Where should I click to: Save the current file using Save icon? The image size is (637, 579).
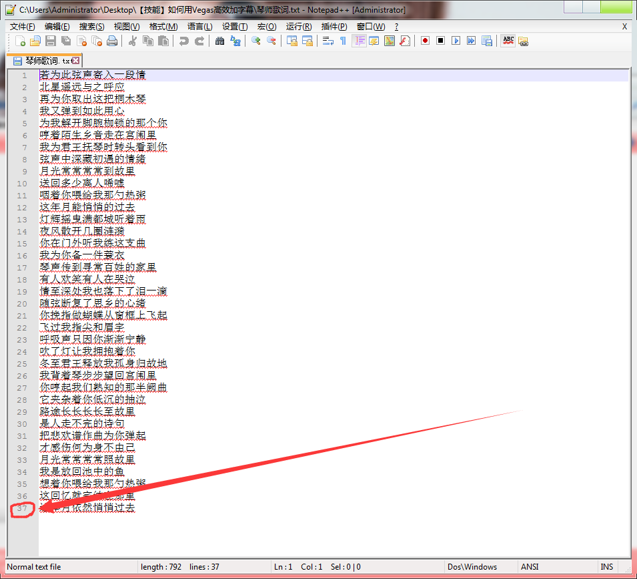pos(51,41)
